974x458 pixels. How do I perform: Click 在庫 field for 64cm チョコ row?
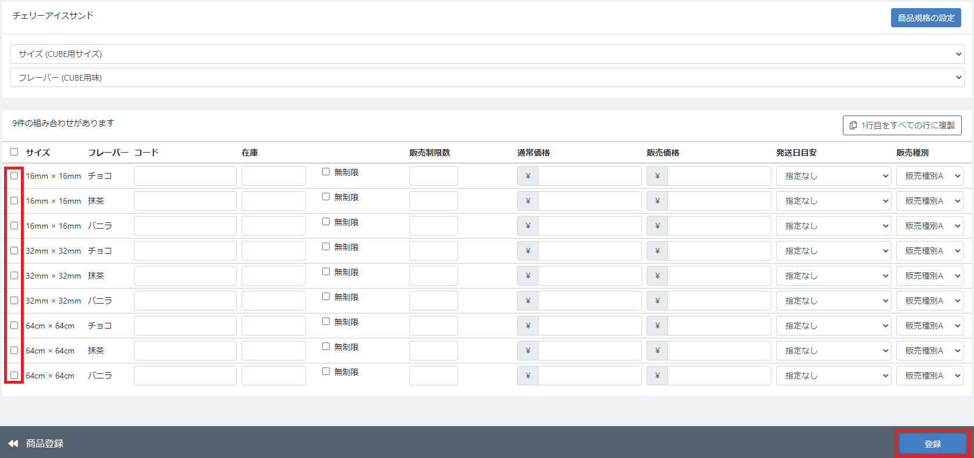coord(273,326)
